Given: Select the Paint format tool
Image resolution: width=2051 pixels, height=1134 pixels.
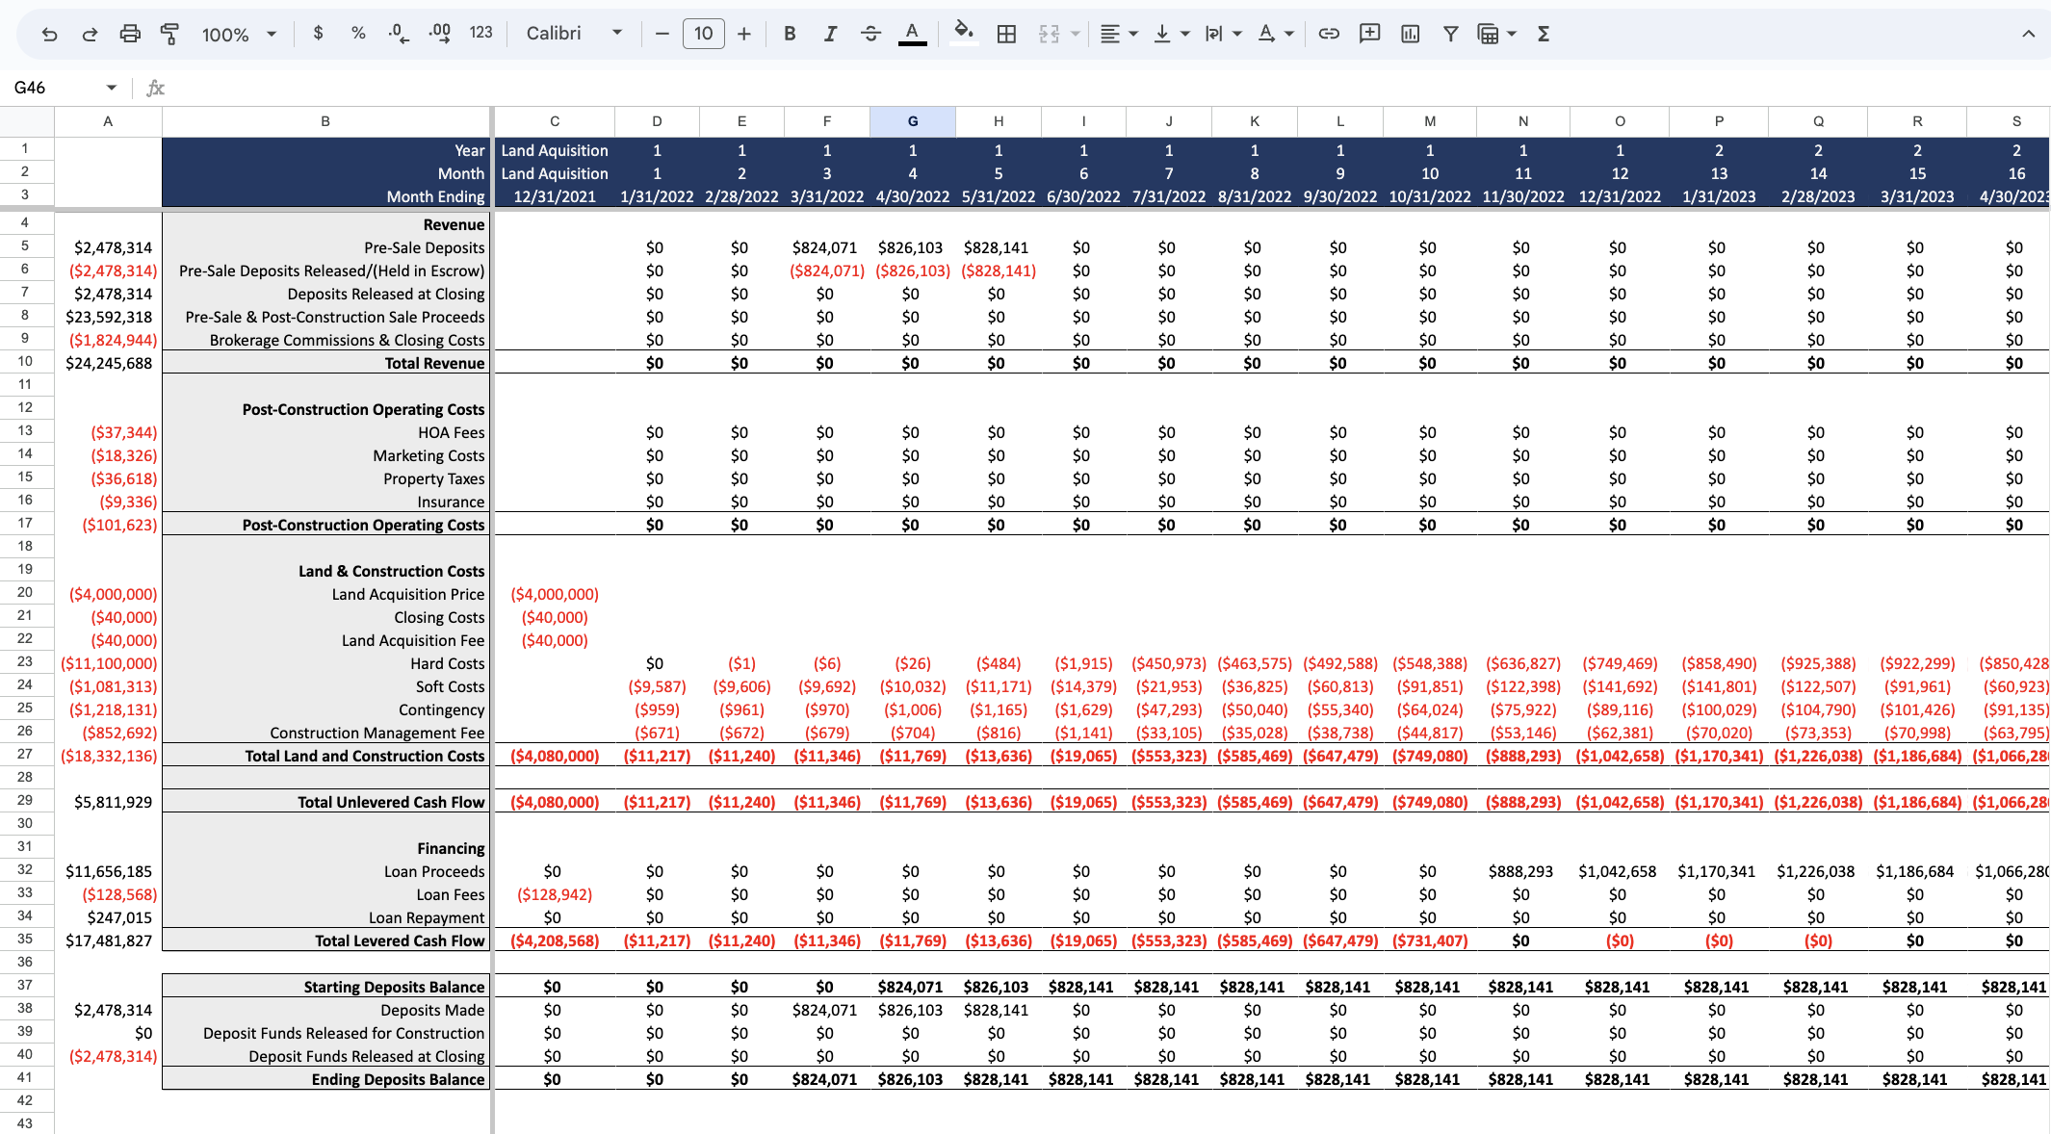Looking at the screenshot, I should [169, 34].
